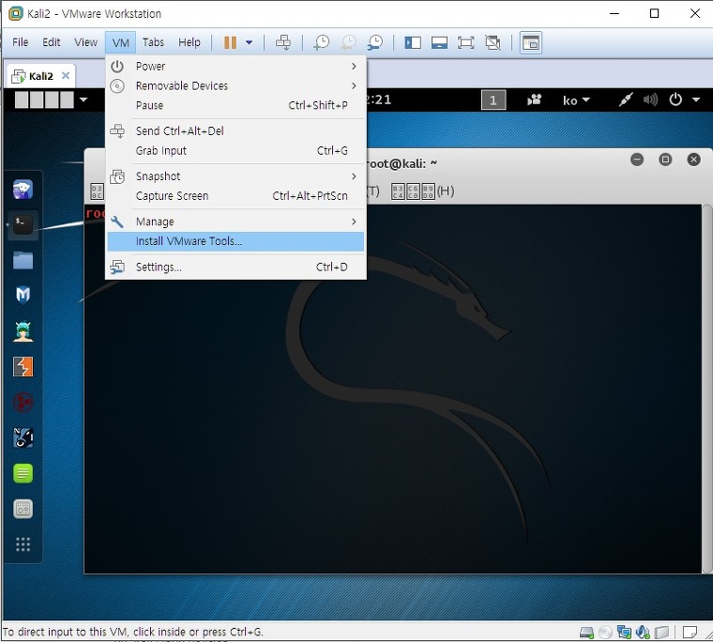Screen dimensions: 713x642
Task: Click the Send Ctrl+Alt+Del toolbar icon
Action: point(282,42)
